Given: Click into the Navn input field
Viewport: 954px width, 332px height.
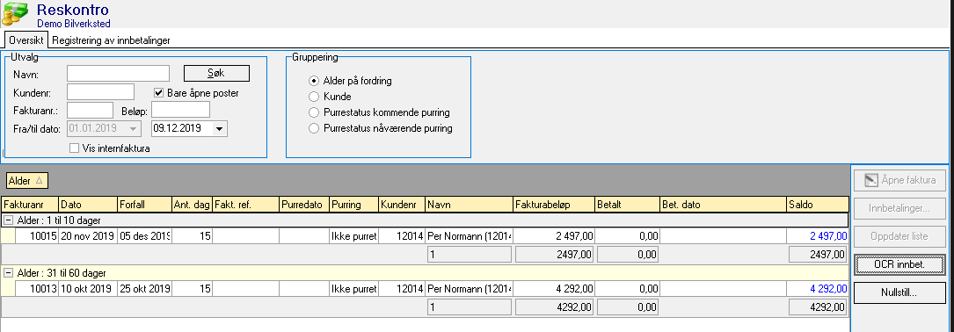Looking at the screenshot, I should click(x=118, y=74).
